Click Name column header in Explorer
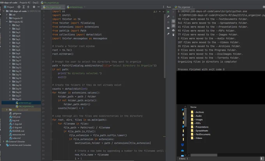 [x=193, y=107]
